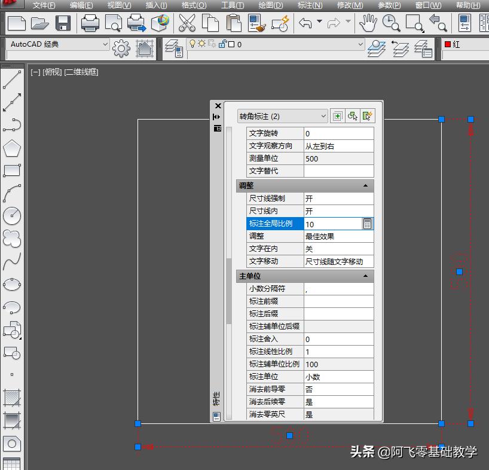Open the 标注(N) menu
The image size is (489, 470).
coord(310,5)
